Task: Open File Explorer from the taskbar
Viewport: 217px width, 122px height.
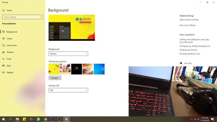Action: tap(17, 119)
